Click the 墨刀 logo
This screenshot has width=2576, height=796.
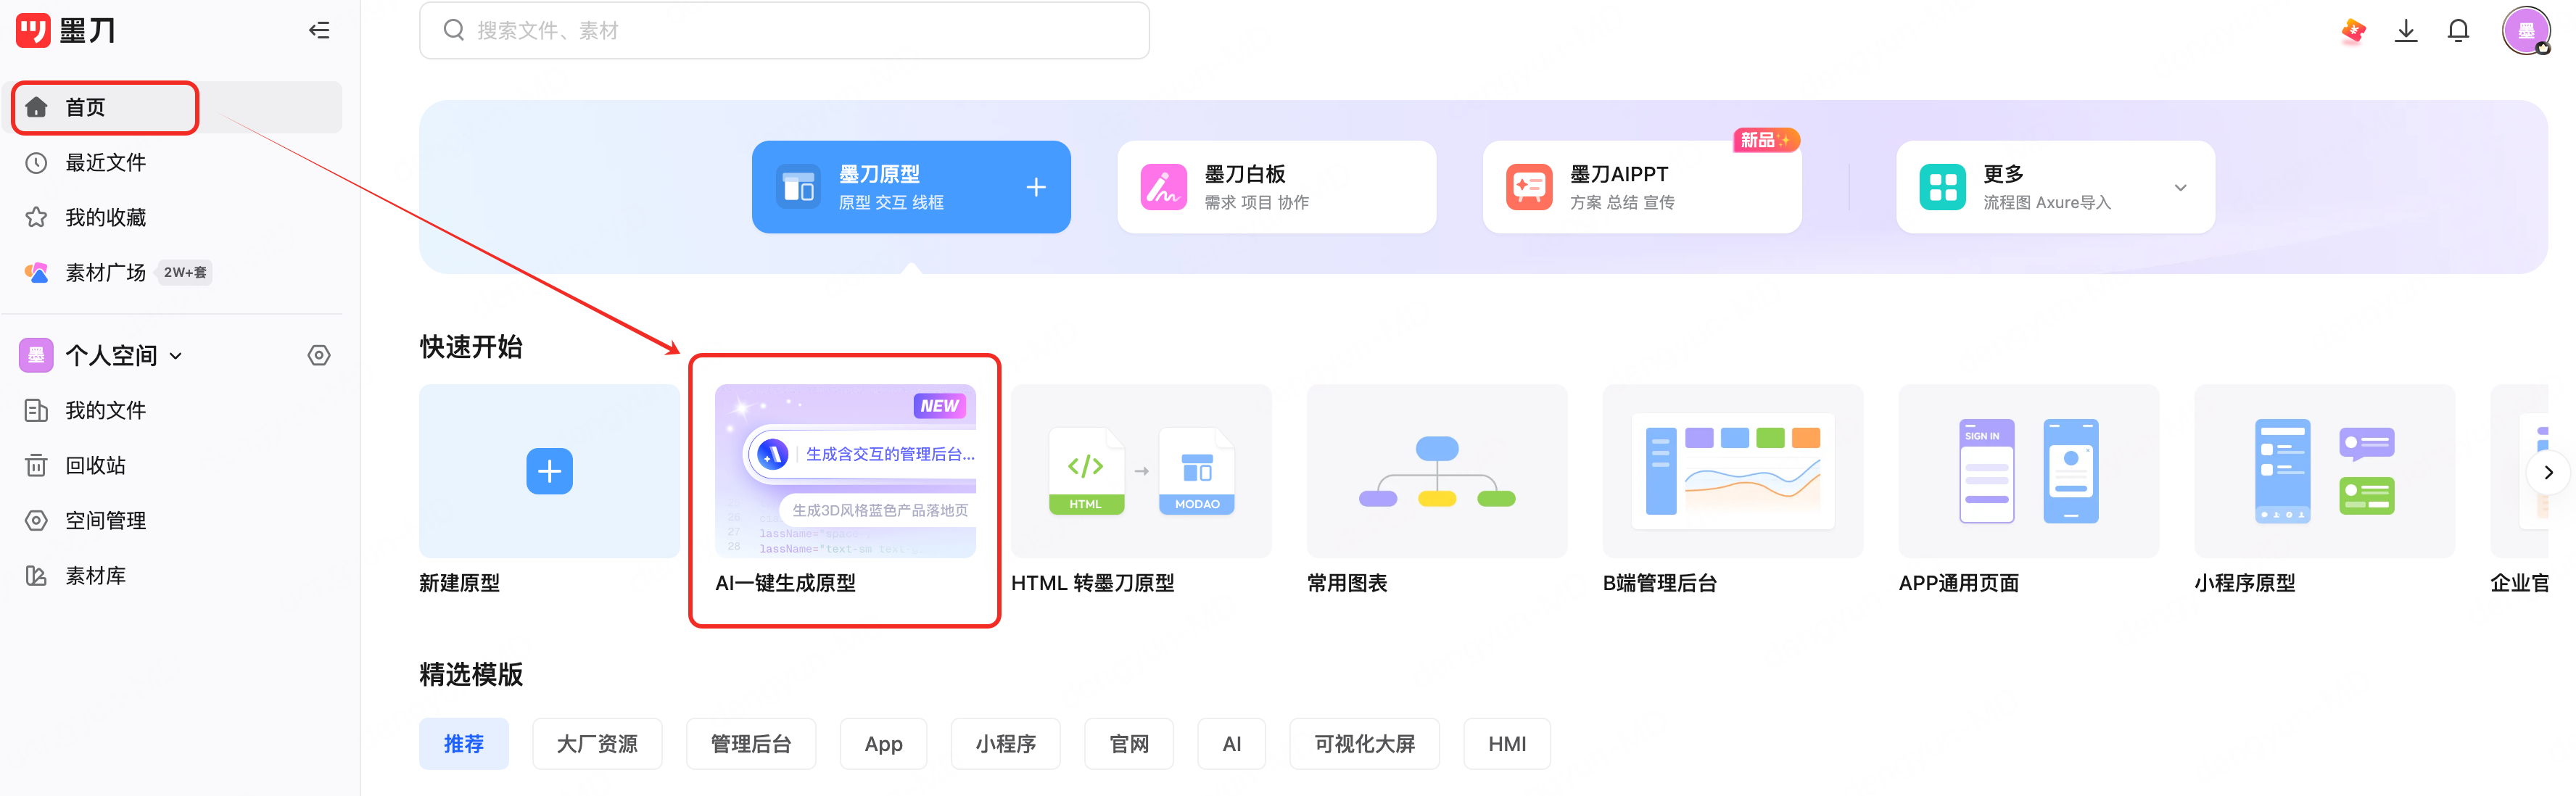(66, 30)
